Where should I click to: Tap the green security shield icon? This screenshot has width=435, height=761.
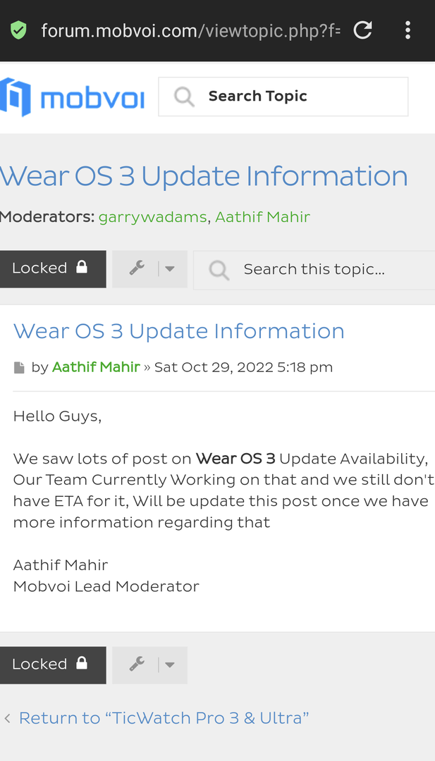(19, 30)
